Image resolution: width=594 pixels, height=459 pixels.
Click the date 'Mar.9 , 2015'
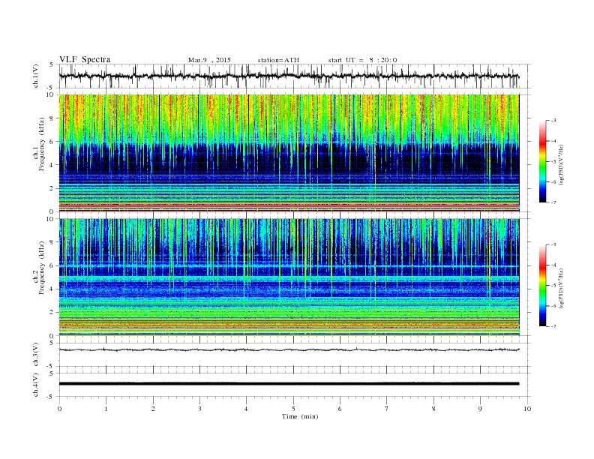pyautogui.click(x=209, y=60)
